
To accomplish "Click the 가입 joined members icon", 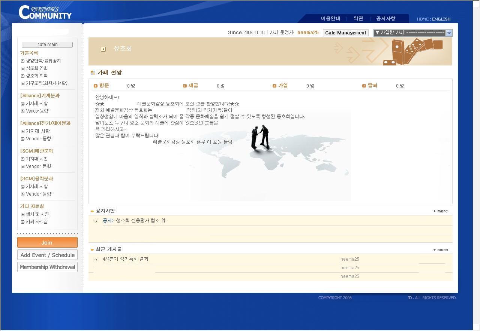I will tap(274, 86).
